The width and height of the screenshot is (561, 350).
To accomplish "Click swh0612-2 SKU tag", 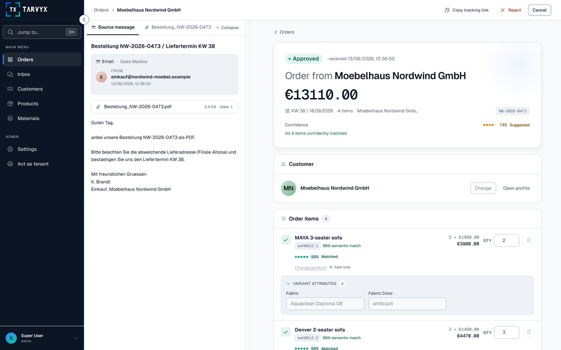I will [307, 338].
